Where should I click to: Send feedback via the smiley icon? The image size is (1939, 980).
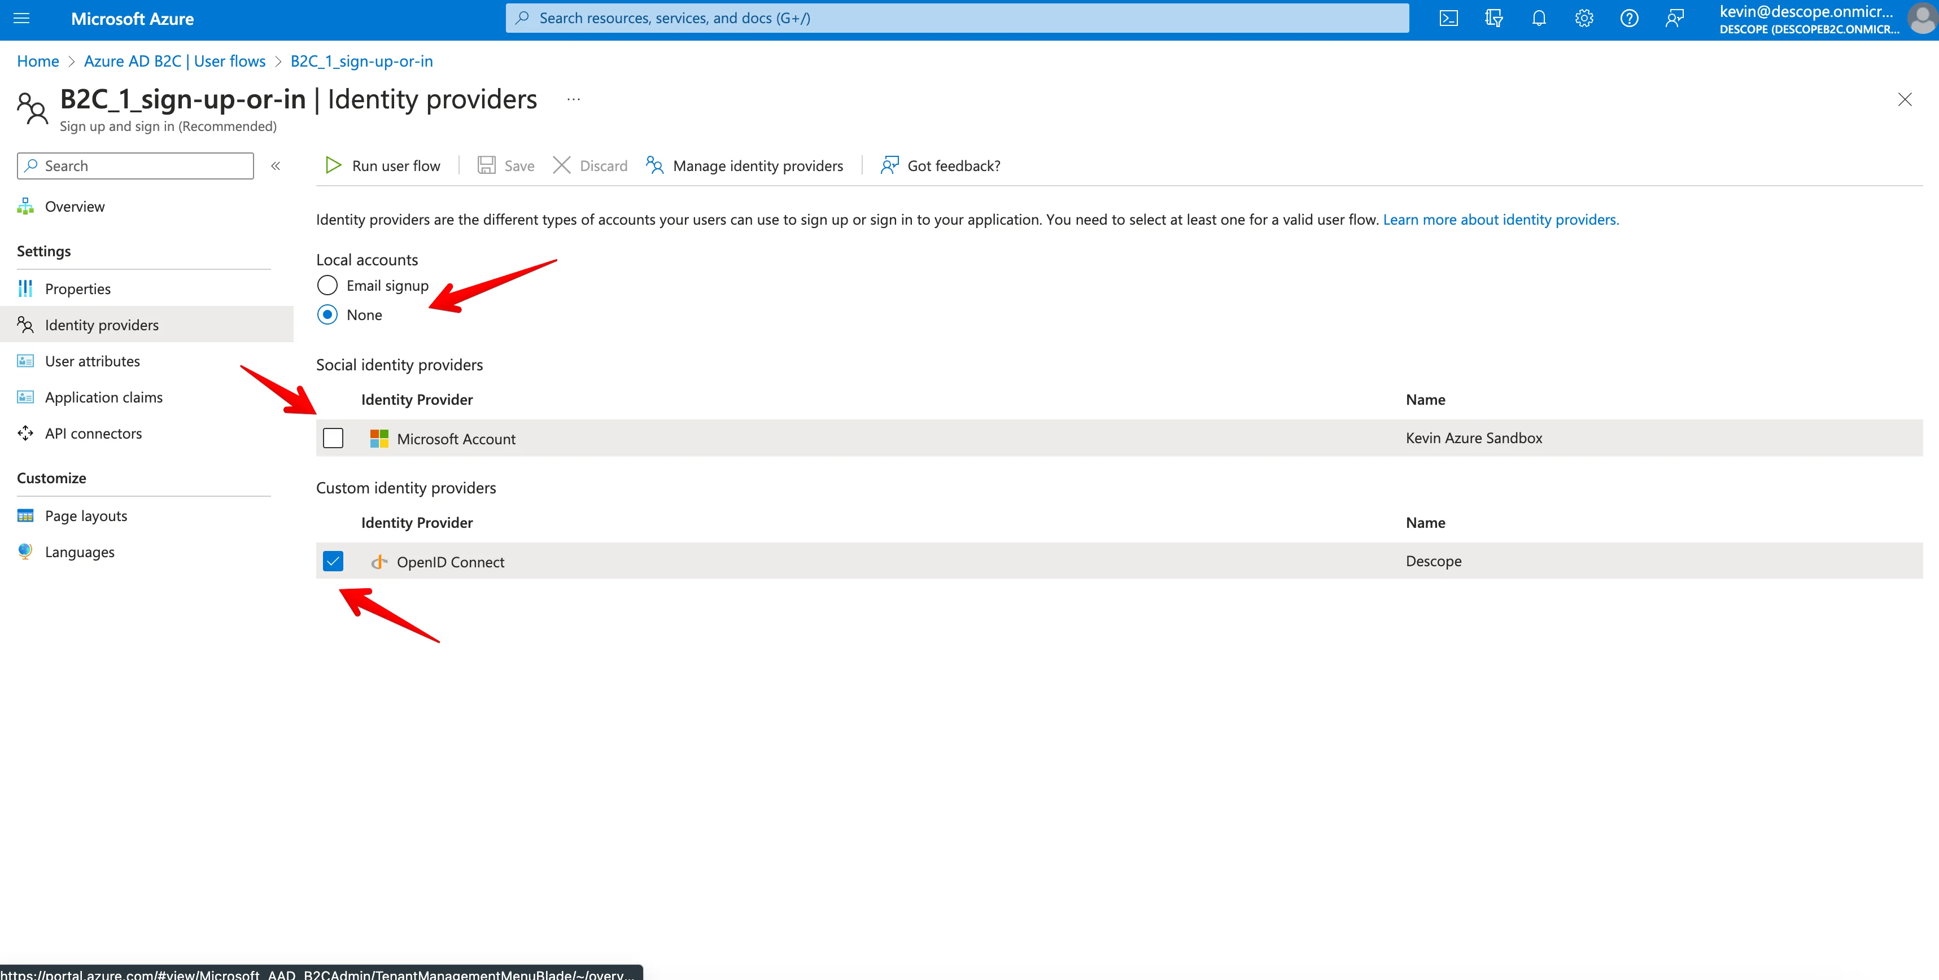1675,17
